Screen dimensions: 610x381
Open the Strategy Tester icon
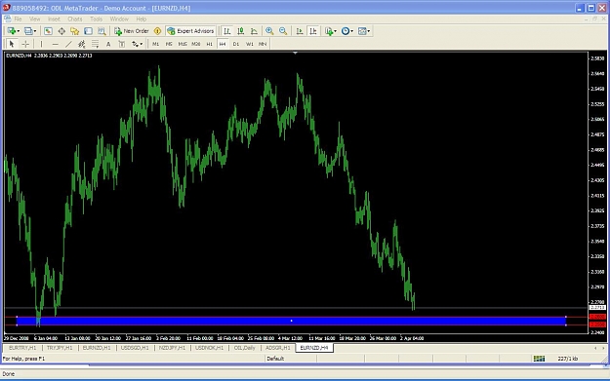tap(102, 31)
